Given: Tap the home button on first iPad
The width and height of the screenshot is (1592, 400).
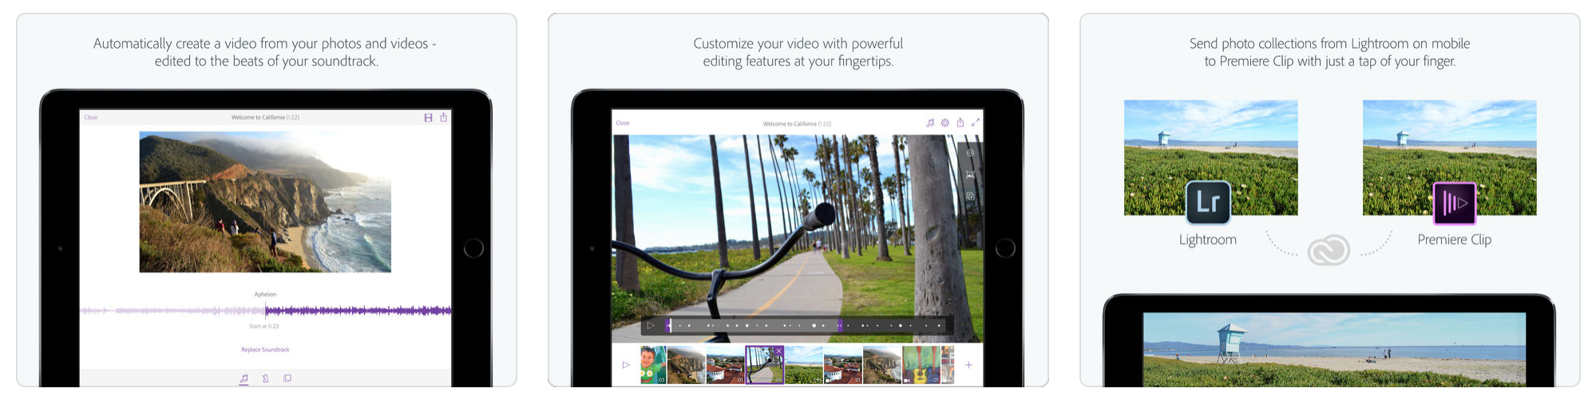Looking at the screenshot, I should coord(473,248).
